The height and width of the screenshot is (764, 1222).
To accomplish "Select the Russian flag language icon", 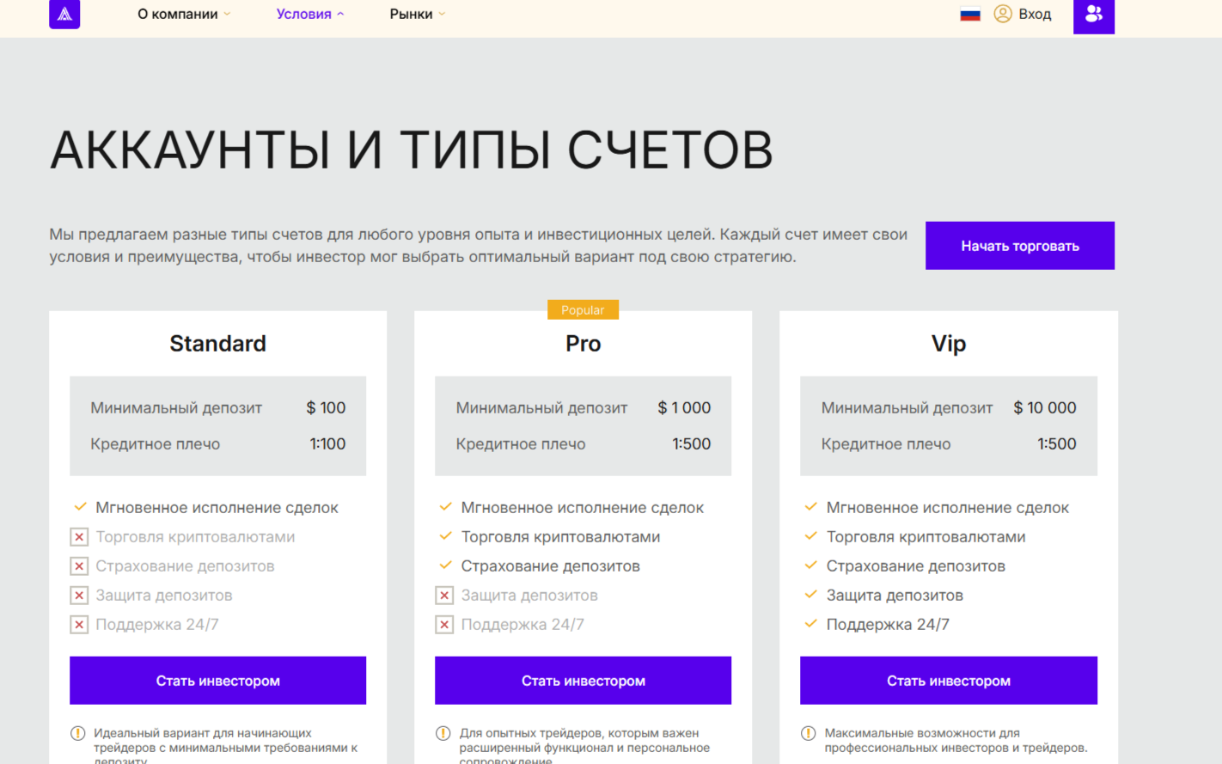I will tap(970, 14).
